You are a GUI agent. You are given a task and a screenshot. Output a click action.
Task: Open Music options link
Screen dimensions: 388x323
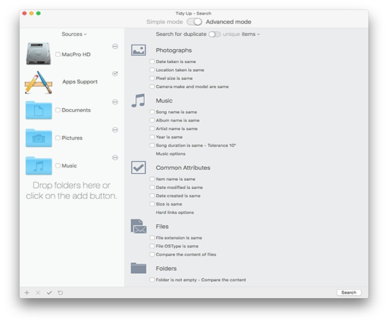[171, 154]
